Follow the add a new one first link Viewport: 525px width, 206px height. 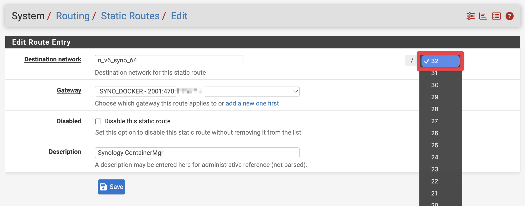[252, 104]
